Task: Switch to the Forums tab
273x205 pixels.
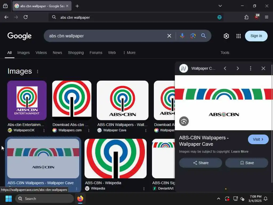Action: [96, 53]
